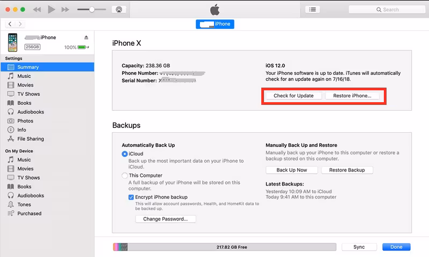
Task: Click the Backups heading
Action: pyautogui.click(x=126, y=125)
